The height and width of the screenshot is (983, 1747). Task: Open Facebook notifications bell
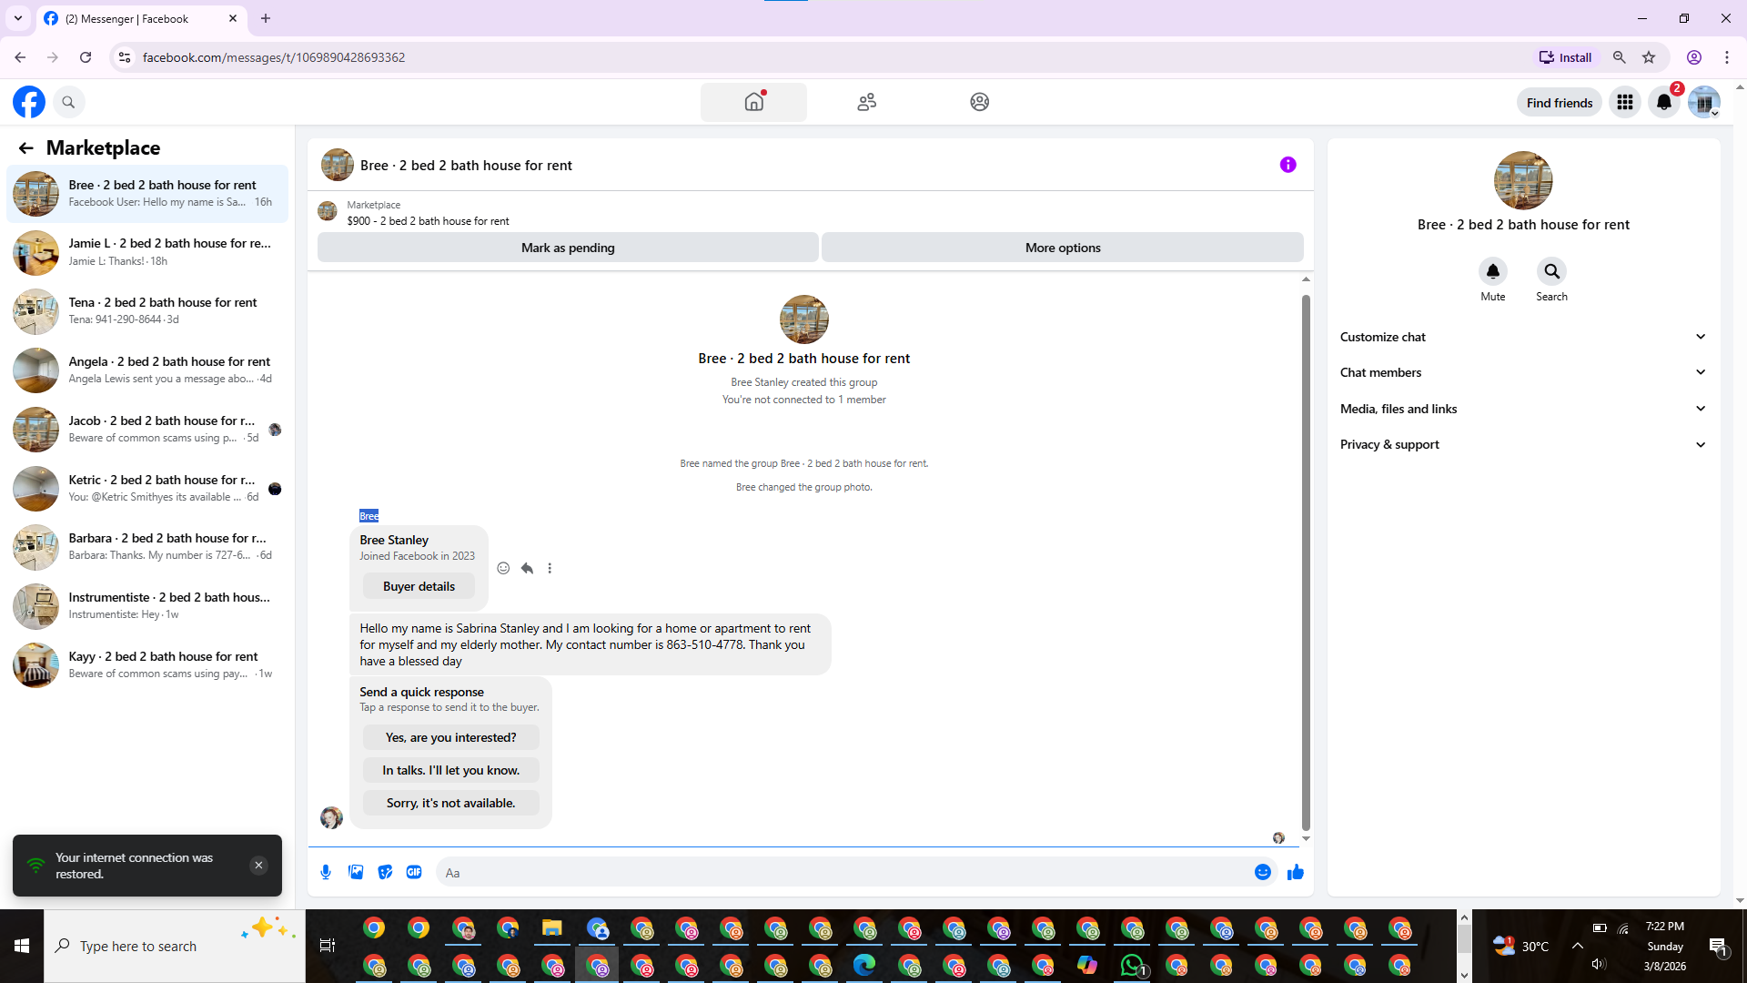pos(1664,102)
